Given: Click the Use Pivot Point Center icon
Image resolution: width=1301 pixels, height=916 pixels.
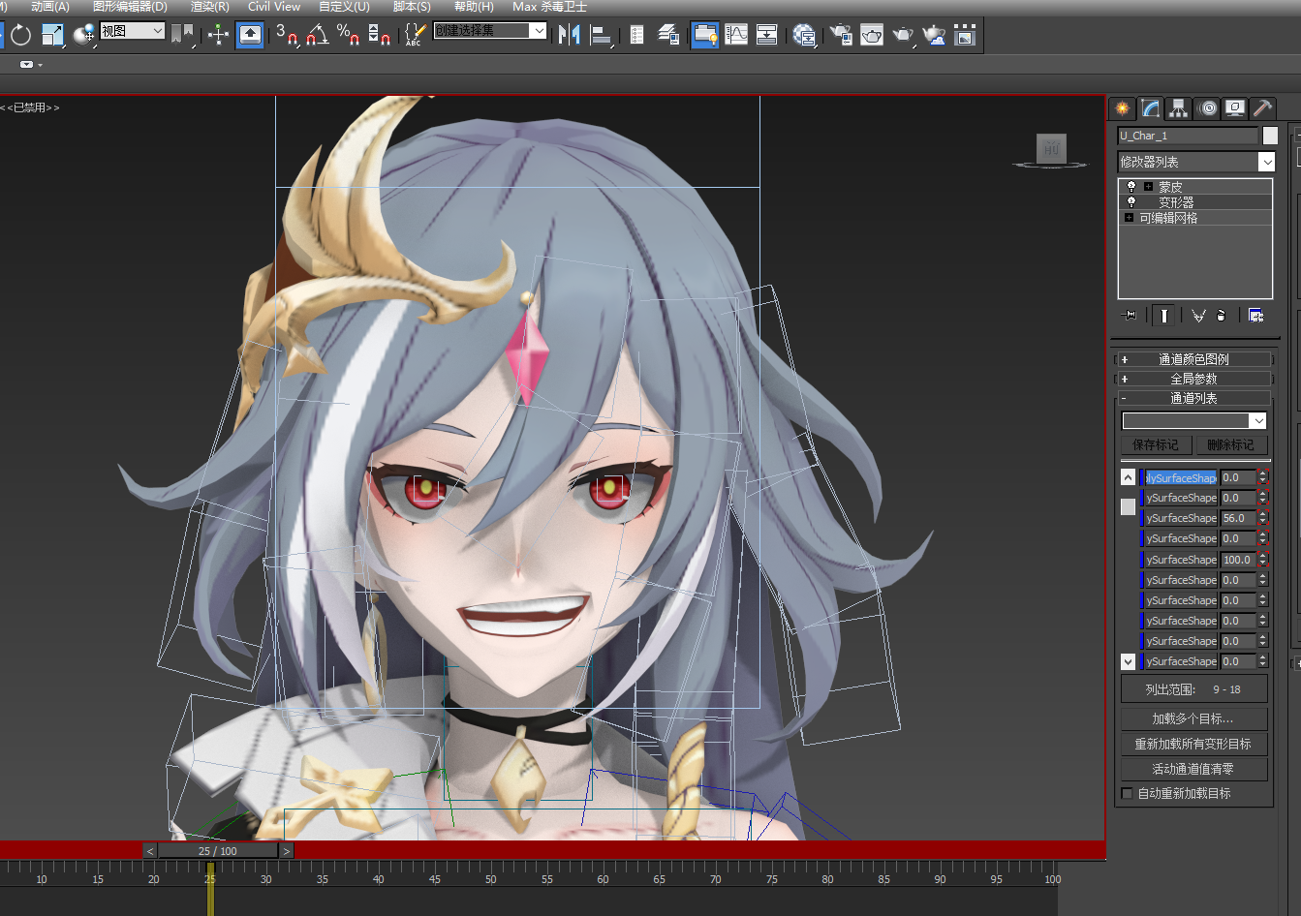Looking at the screenshot, I should point(181,36).
